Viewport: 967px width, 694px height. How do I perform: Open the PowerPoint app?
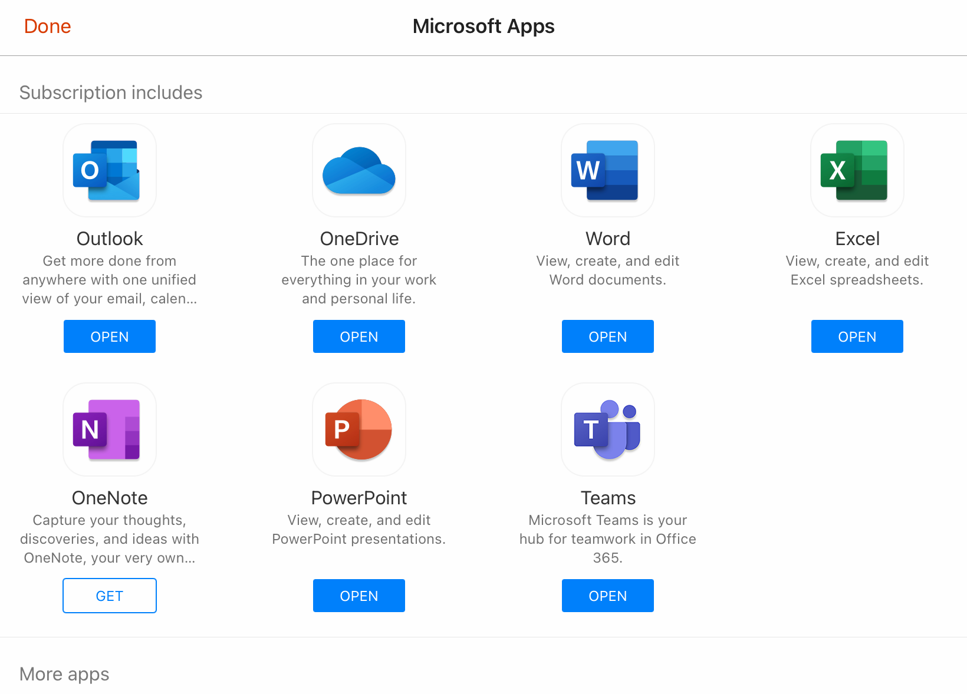click(x=359, y=596)
